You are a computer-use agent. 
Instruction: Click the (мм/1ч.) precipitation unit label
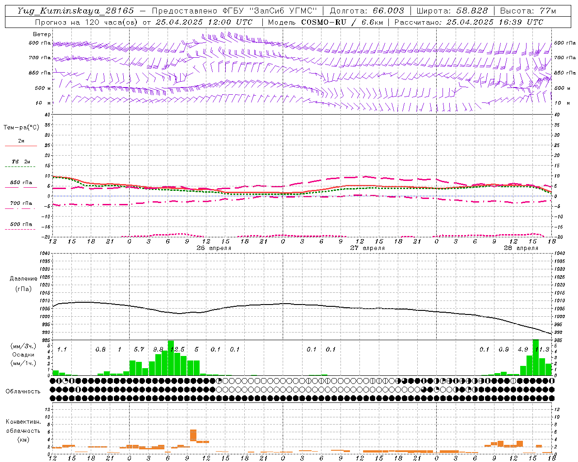[23, 363]
